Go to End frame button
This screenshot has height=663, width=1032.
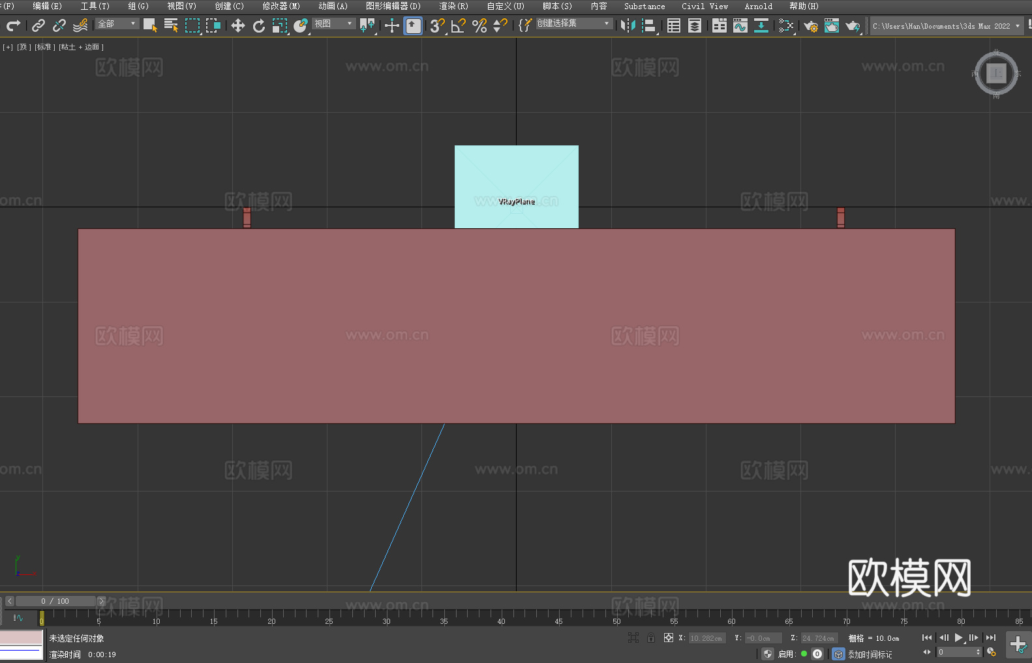(991, 638)
